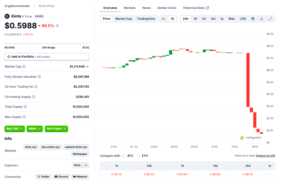Image resolution: width=282 pixels, height=182 pixels.
Task: Open the Medium community link
Action: point(80,177)
